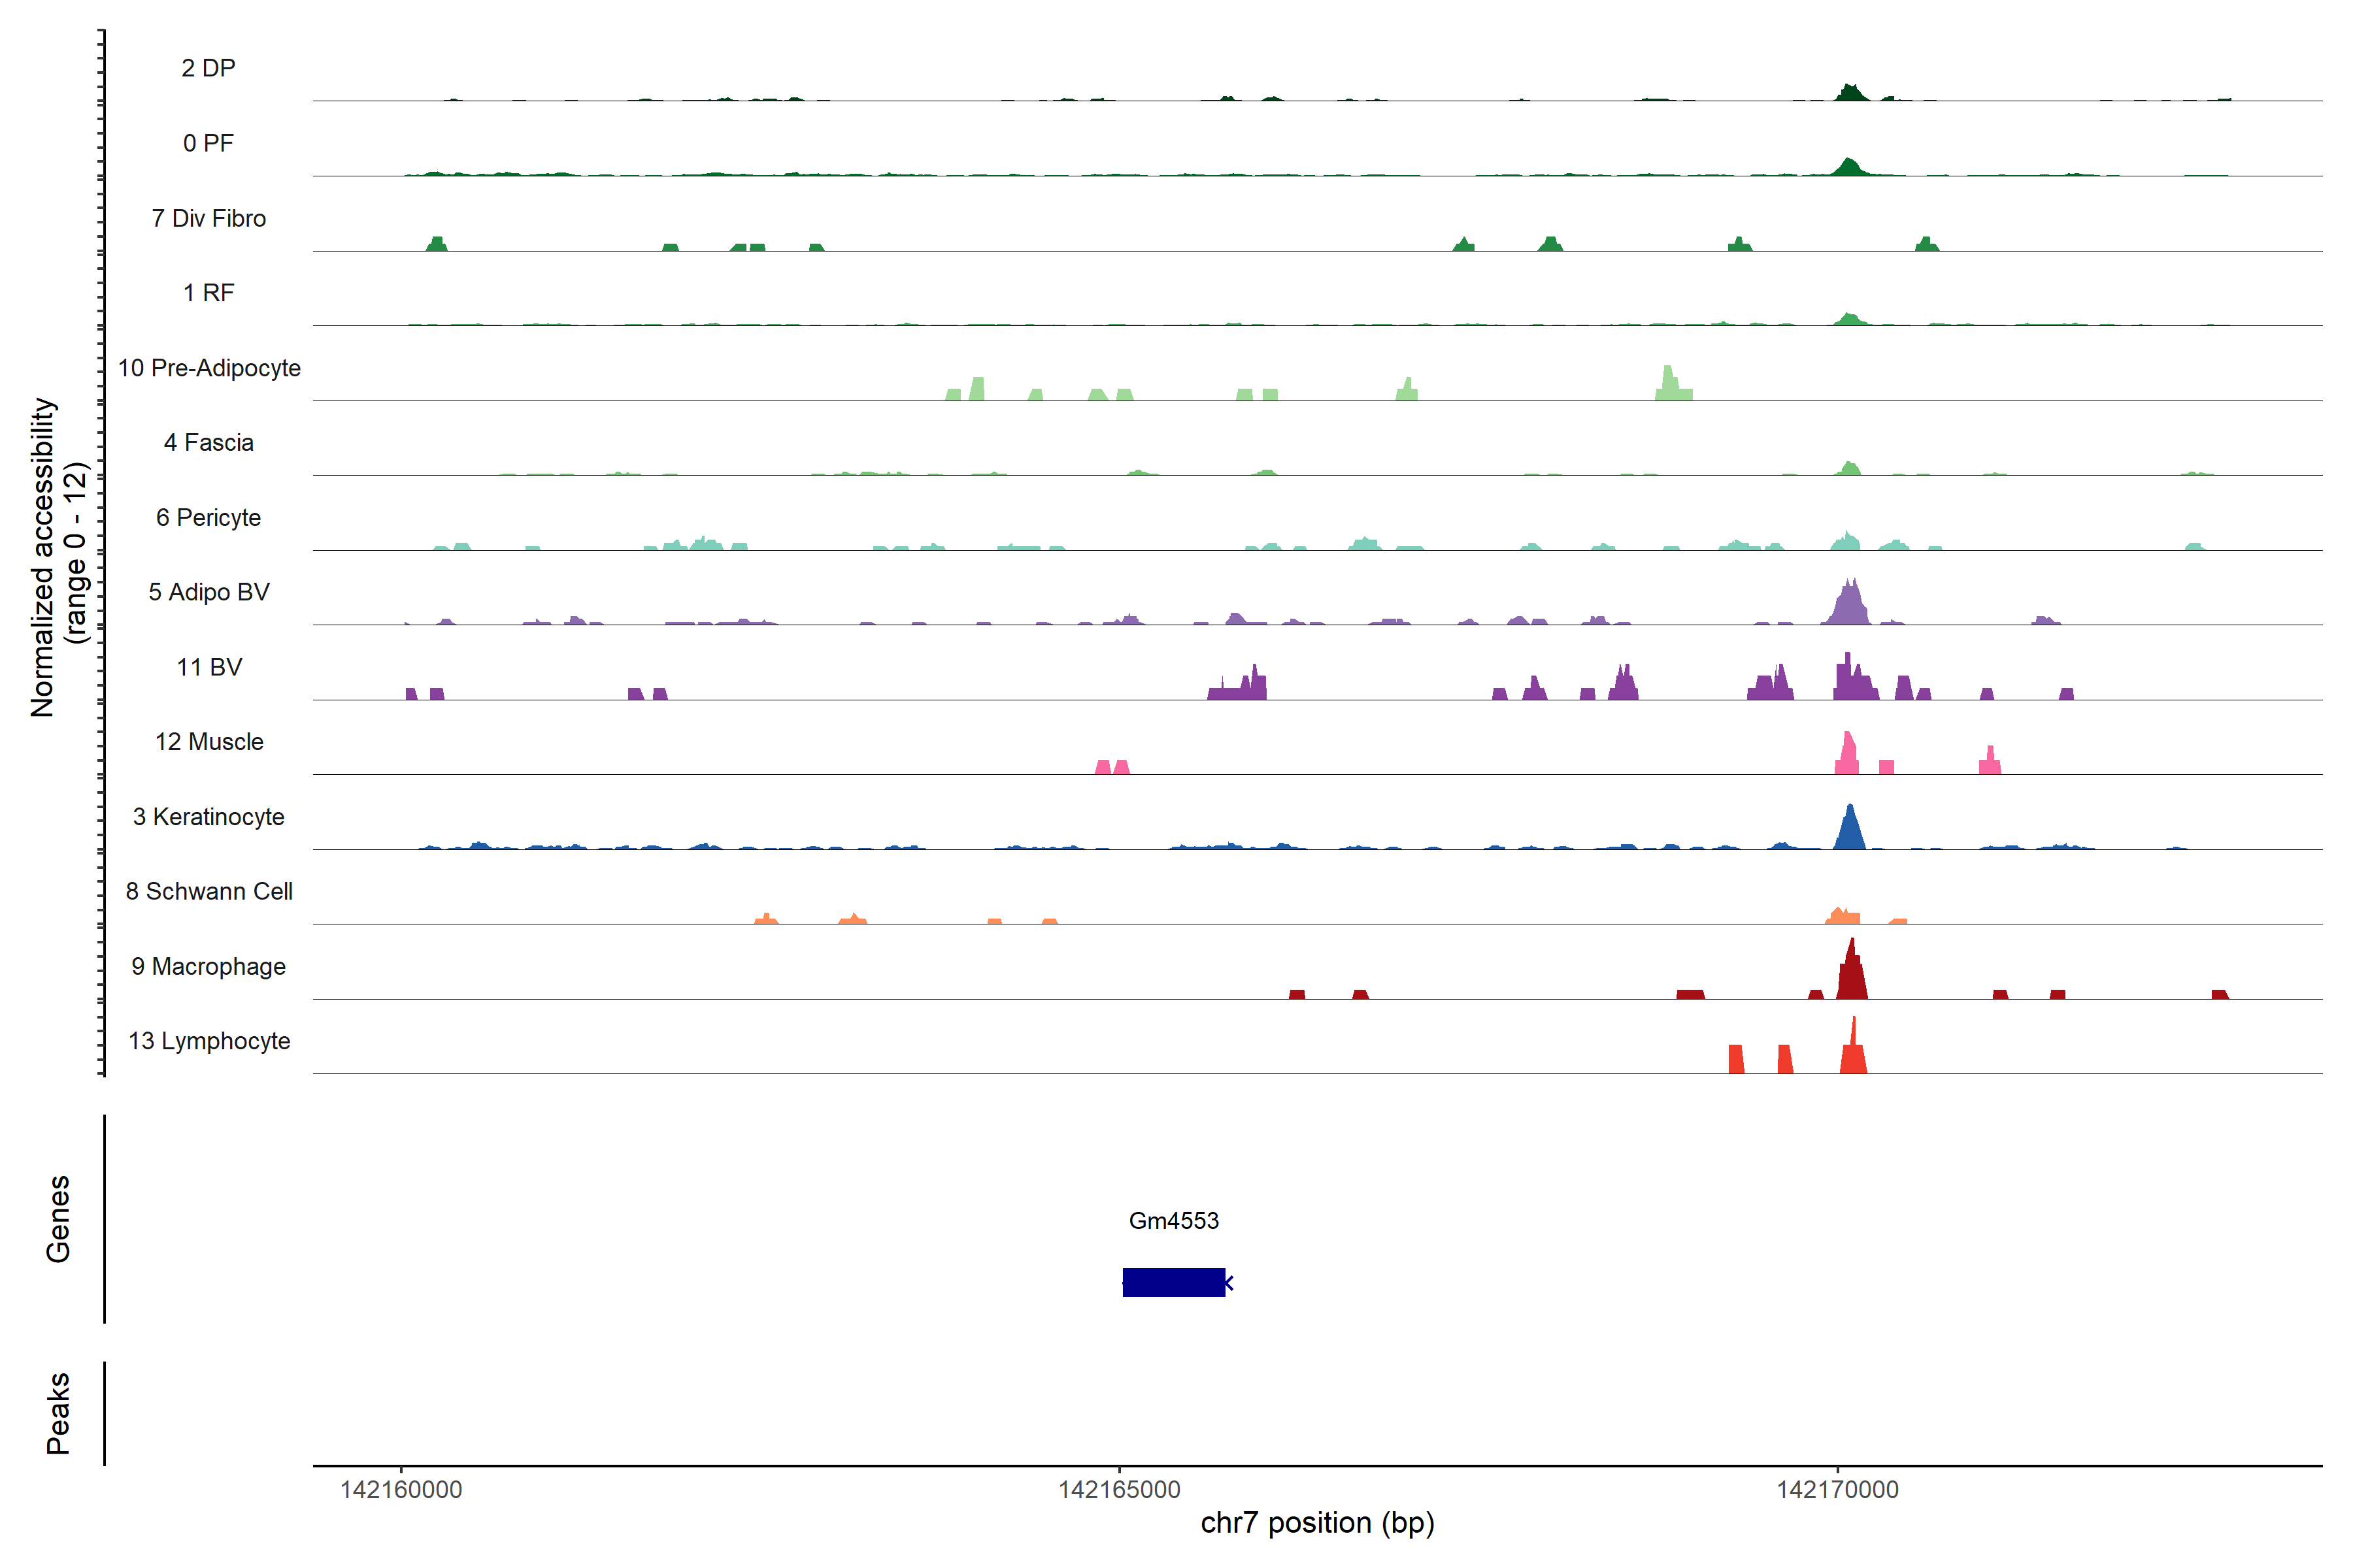Click the 10 Pre-Adipocyte track label

coord(209,368)
